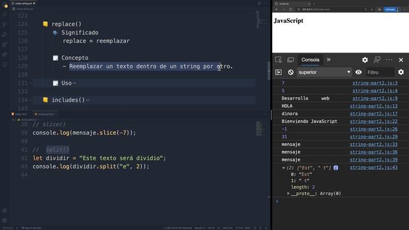
Task: Click the code line let dividir = "Este texto
Action: [99, 158]
